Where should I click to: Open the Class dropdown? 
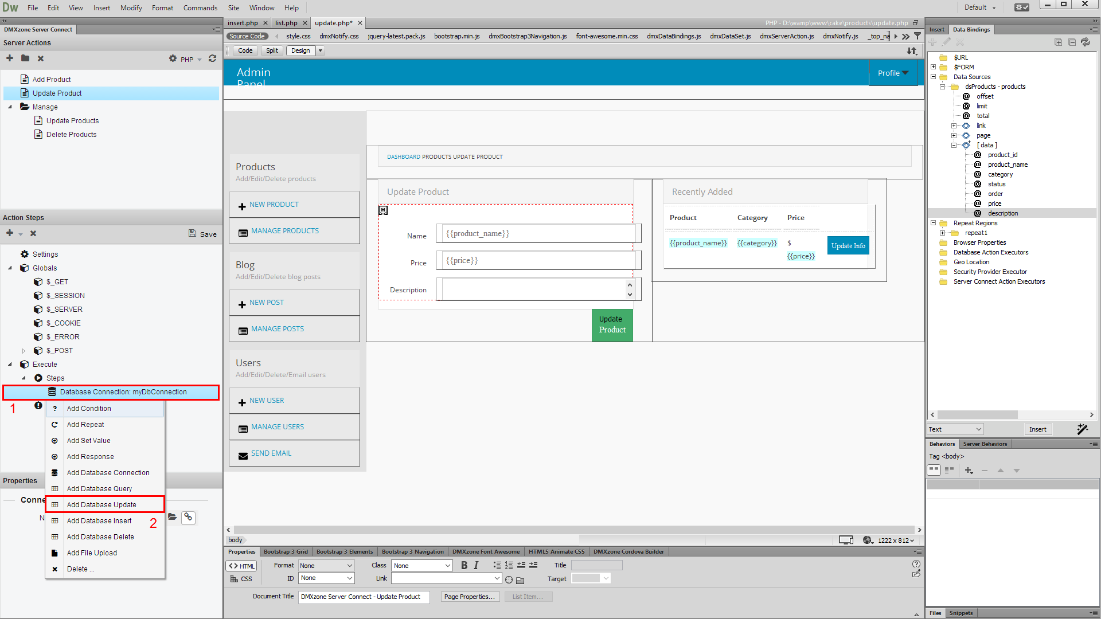click(421, 566)
